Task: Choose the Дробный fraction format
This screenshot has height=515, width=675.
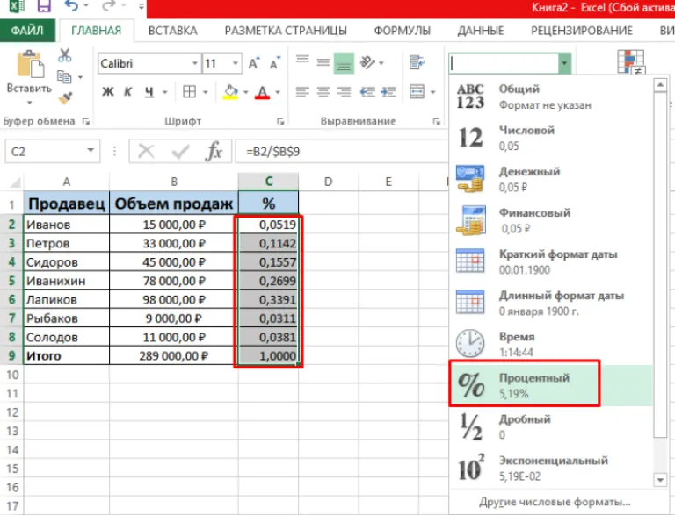Action: (x=551, y=427)
